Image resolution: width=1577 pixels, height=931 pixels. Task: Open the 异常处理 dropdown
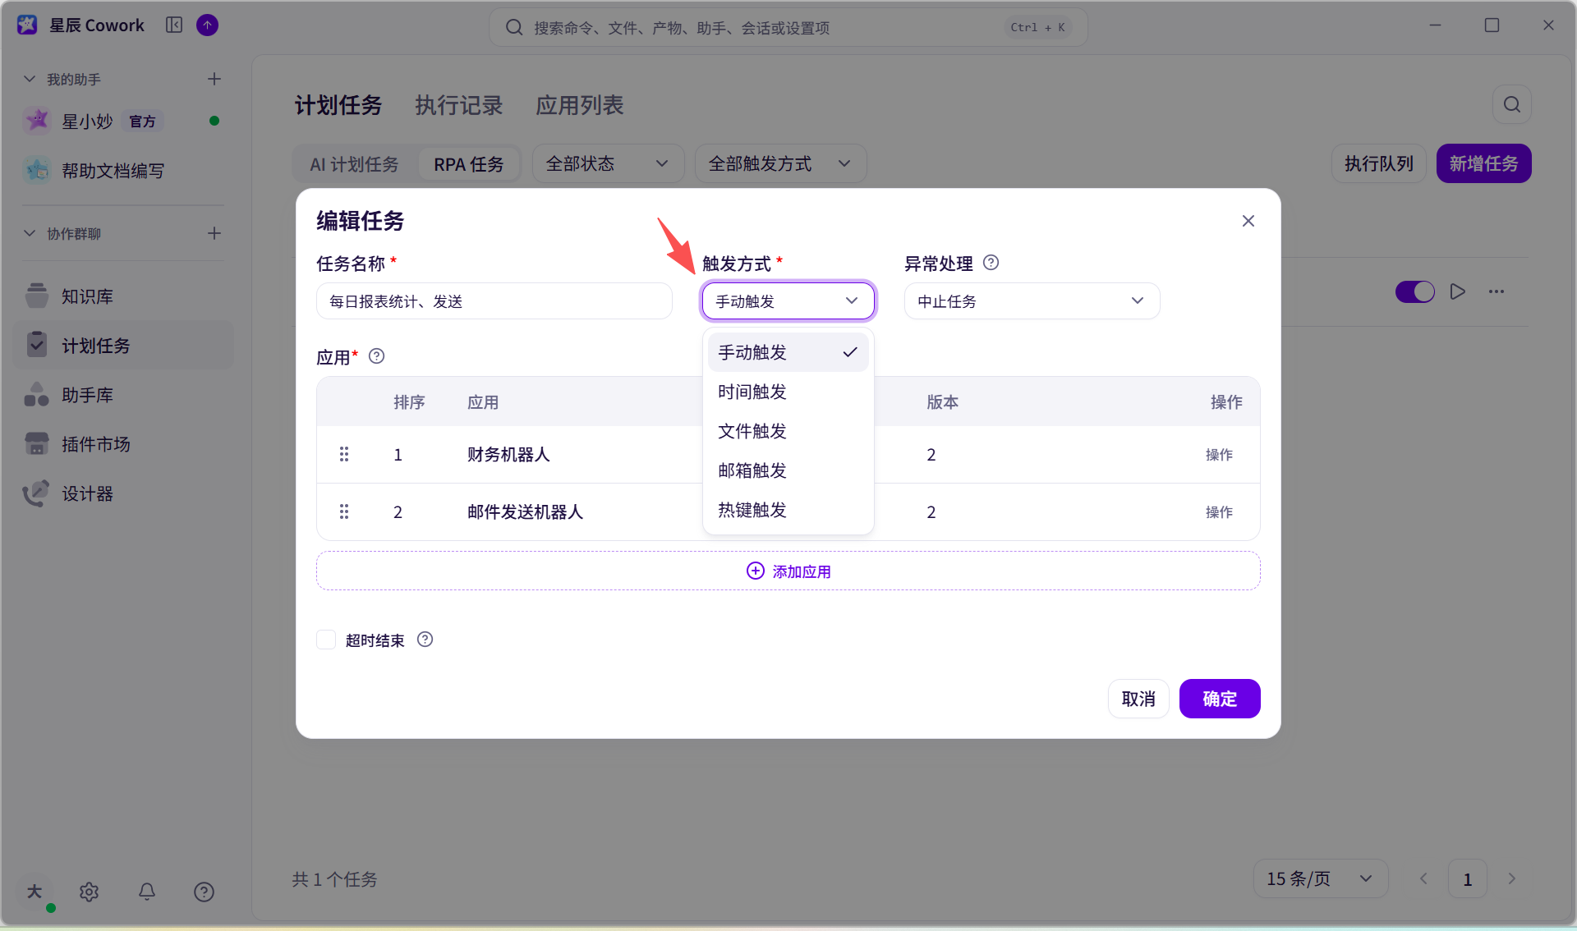point(1032,301)
